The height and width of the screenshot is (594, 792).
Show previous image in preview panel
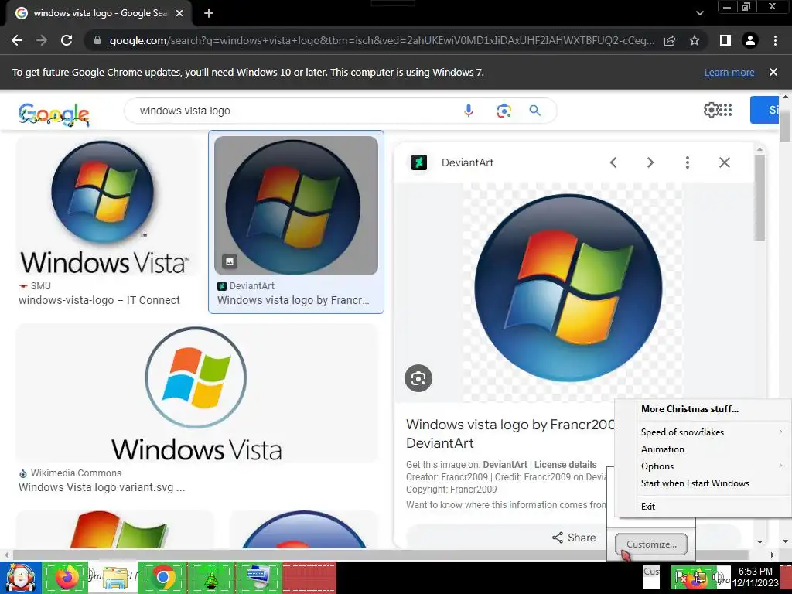613,162
